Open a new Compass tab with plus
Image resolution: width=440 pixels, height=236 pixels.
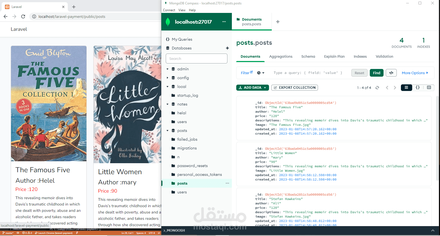pos(278,22)
